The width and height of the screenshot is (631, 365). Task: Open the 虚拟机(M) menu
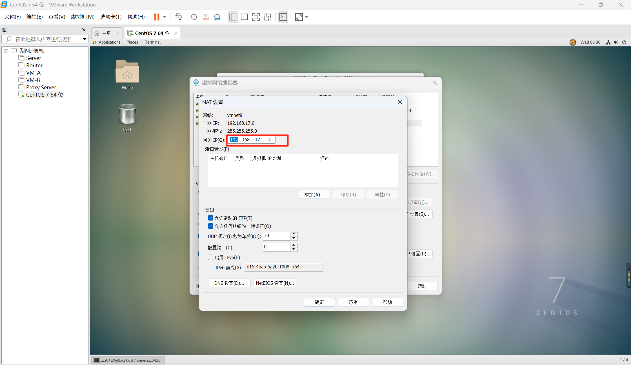(x=82, y=17)
